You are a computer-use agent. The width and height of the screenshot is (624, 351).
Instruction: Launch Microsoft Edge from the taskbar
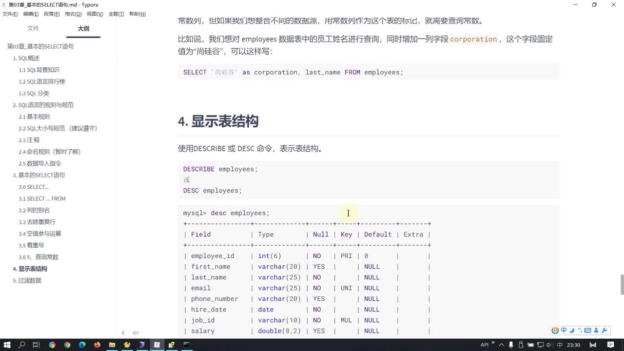click(x=82, y=345)
